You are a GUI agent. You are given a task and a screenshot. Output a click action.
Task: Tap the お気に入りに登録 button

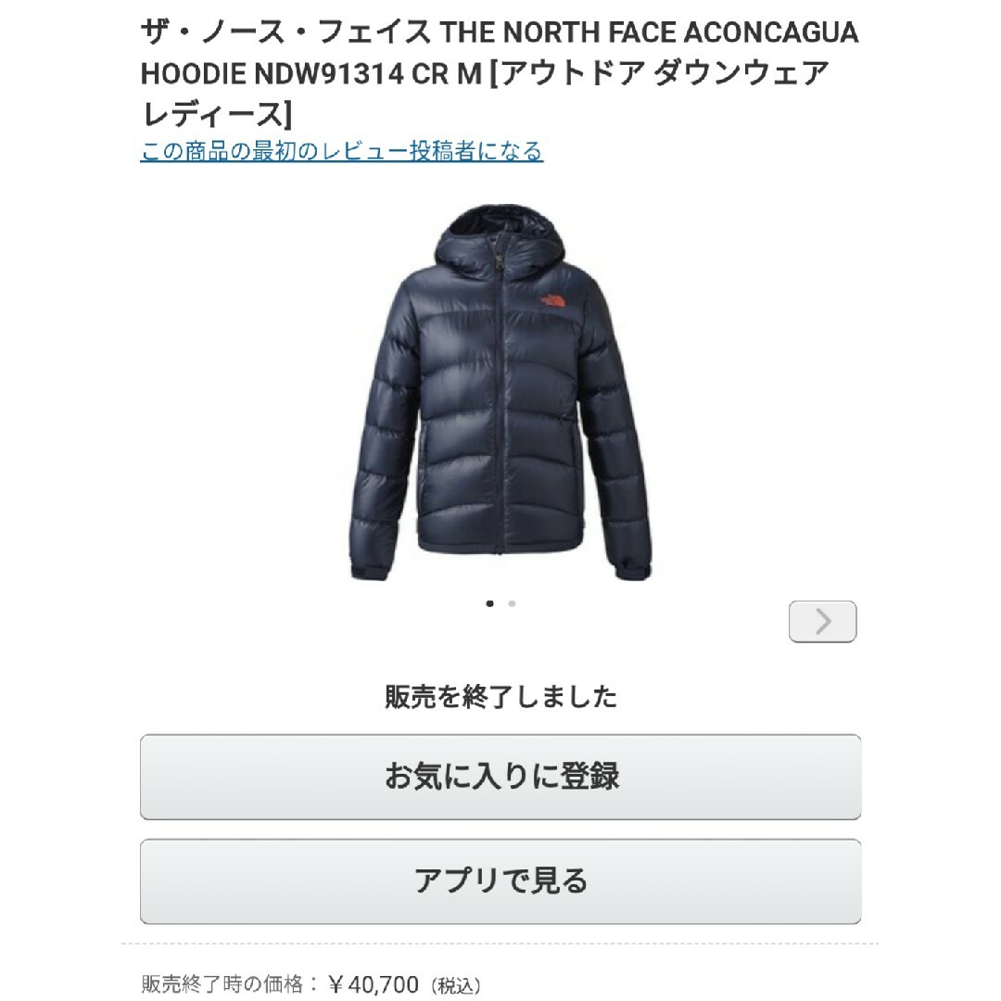(x=500, y=777)
